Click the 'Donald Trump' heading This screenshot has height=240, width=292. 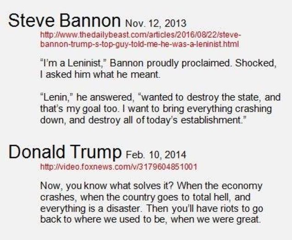point(65,152)
